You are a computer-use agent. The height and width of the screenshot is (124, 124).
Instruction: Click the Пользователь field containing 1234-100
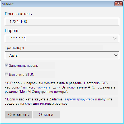(x=62, y=22)
